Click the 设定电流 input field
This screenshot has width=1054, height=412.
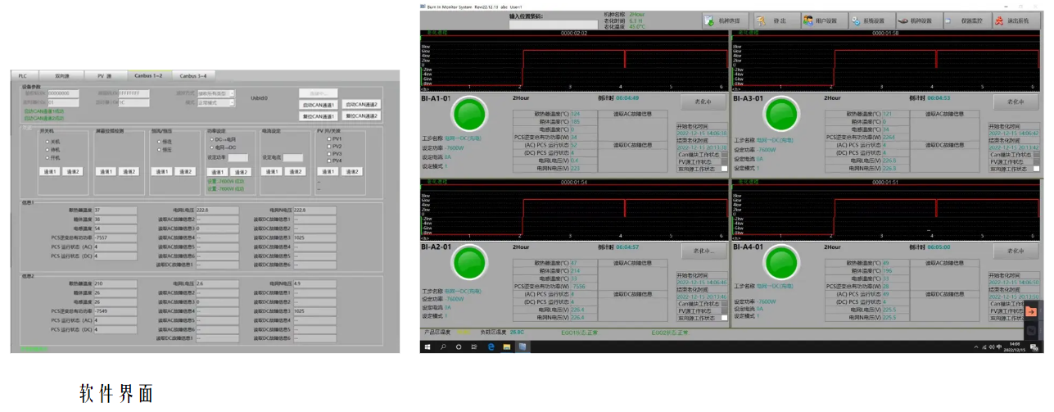click(293, 157)
